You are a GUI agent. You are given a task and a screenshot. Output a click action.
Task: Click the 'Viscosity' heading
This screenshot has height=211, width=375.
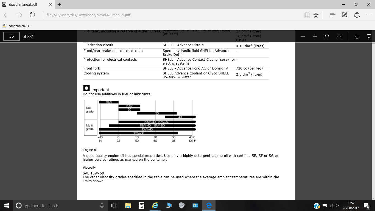tap(89, 167)
